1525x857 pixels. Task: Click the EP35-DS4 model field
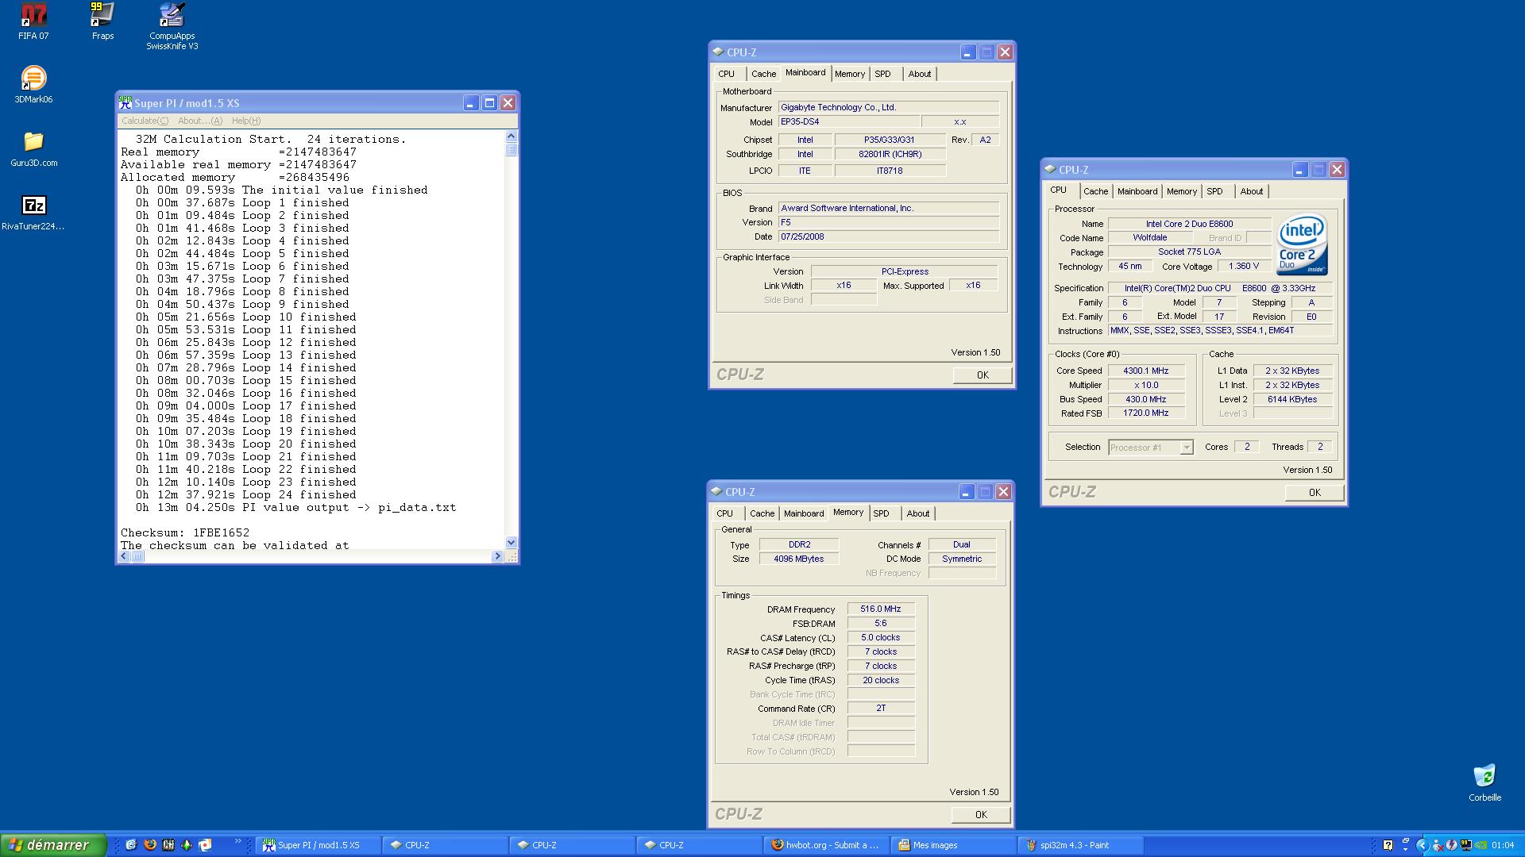point(849,122)
